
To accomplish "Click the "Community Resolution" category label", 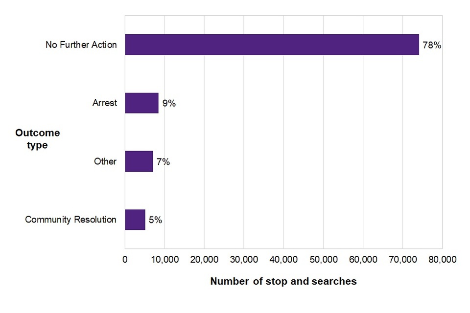I will [x=71, y=220].
